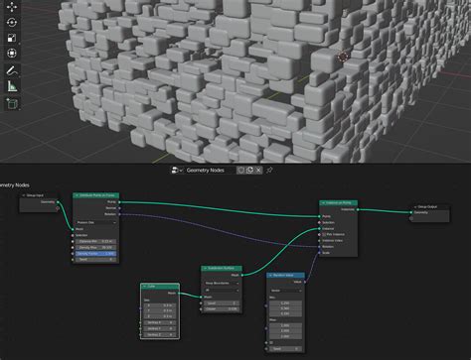Select the Group Output node header
471x360 pixels.
[x=430, y=206]
